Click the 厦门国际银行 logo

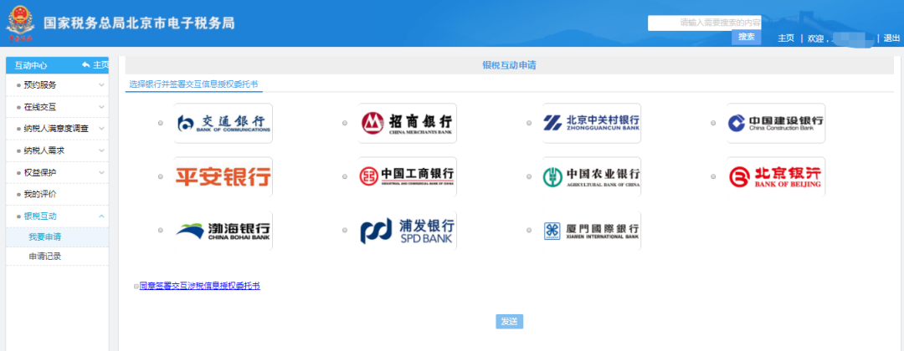point(592,230)
